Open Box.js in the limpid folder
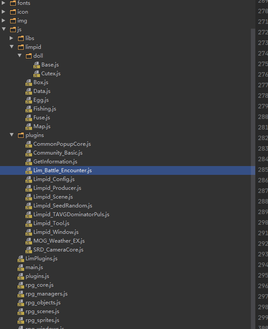Screen dimensions: 268x329 click(x=41, y=82)
